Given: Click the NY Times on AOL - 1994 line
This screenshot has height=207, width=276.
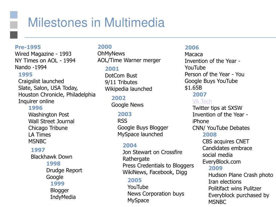Looking at the screenshot, I should click(x=45, y=60).
